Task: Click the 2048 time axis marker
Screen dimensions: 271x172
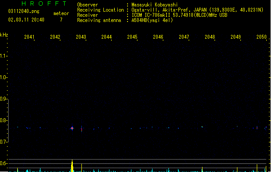Action: pos(210,37)
